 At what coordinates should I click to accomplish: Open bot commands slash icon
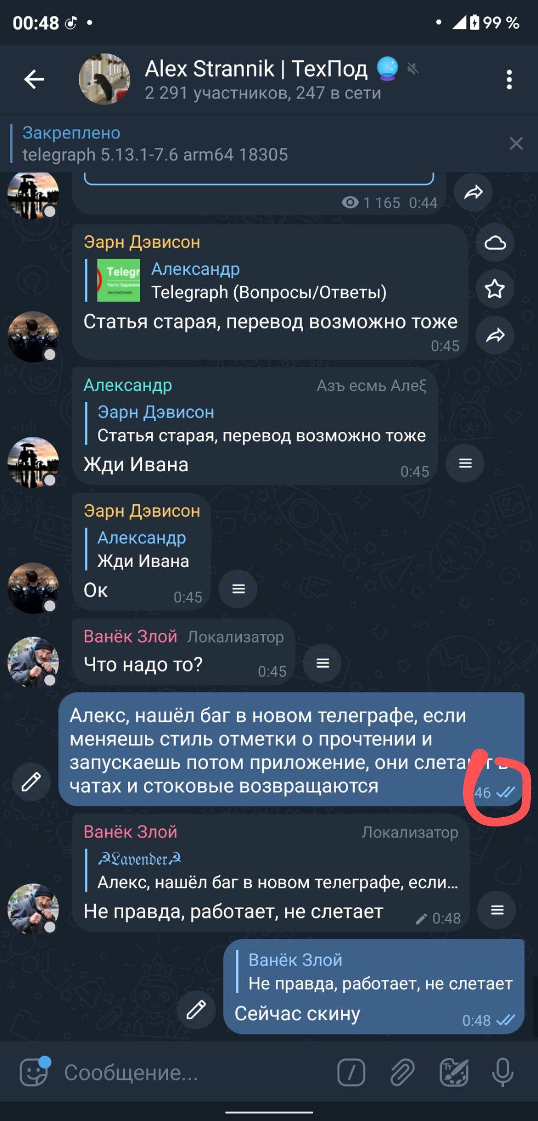tap(351, 1072)
